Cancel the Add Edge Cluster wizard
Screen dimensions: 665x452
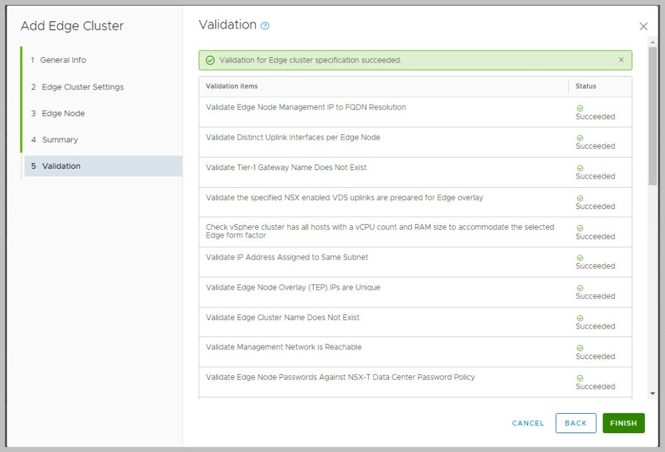[528, 423]
